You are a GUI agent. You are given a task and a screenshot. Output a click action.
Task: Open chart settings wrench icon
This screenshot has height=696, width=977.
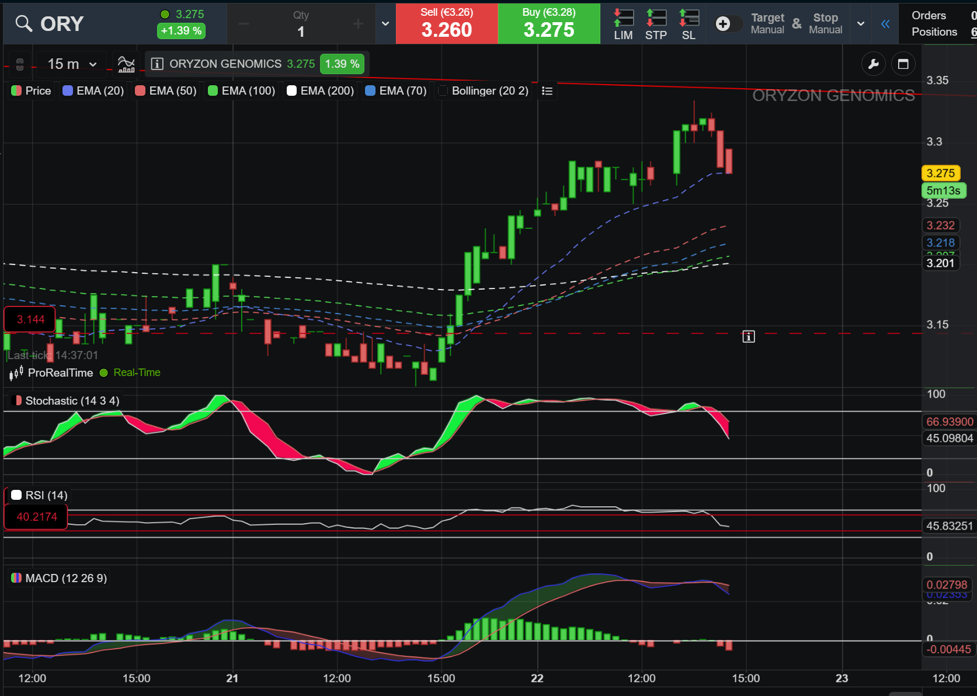pos(874,64)
